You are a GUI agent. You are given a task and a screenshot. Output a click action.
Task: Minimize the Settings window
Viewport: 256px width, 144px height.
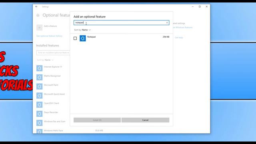click(193, 7)
